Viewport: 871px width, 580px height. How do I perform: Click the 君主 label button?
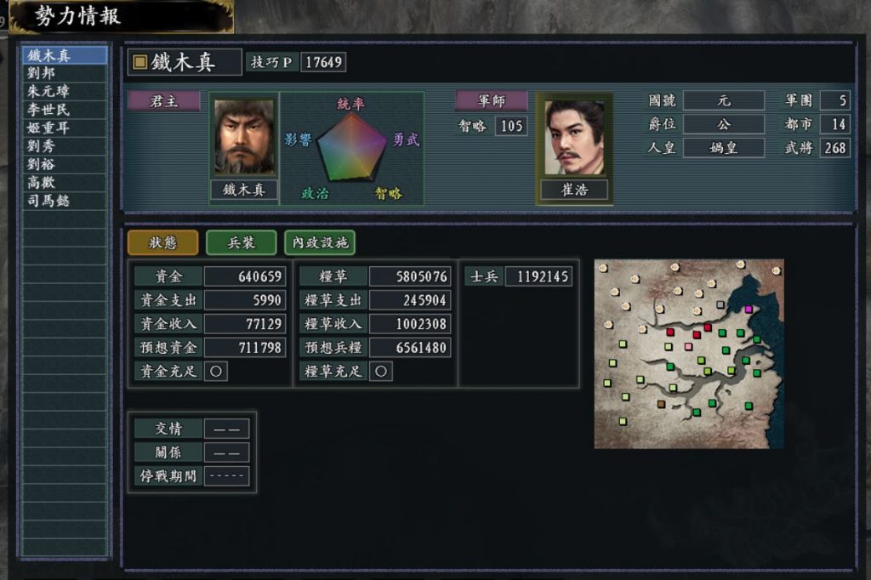[163, 101]
